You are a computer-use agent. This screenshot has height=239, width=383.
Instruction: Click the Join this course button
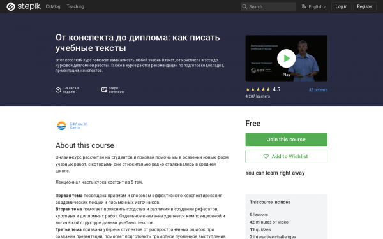tap(286, 140)
